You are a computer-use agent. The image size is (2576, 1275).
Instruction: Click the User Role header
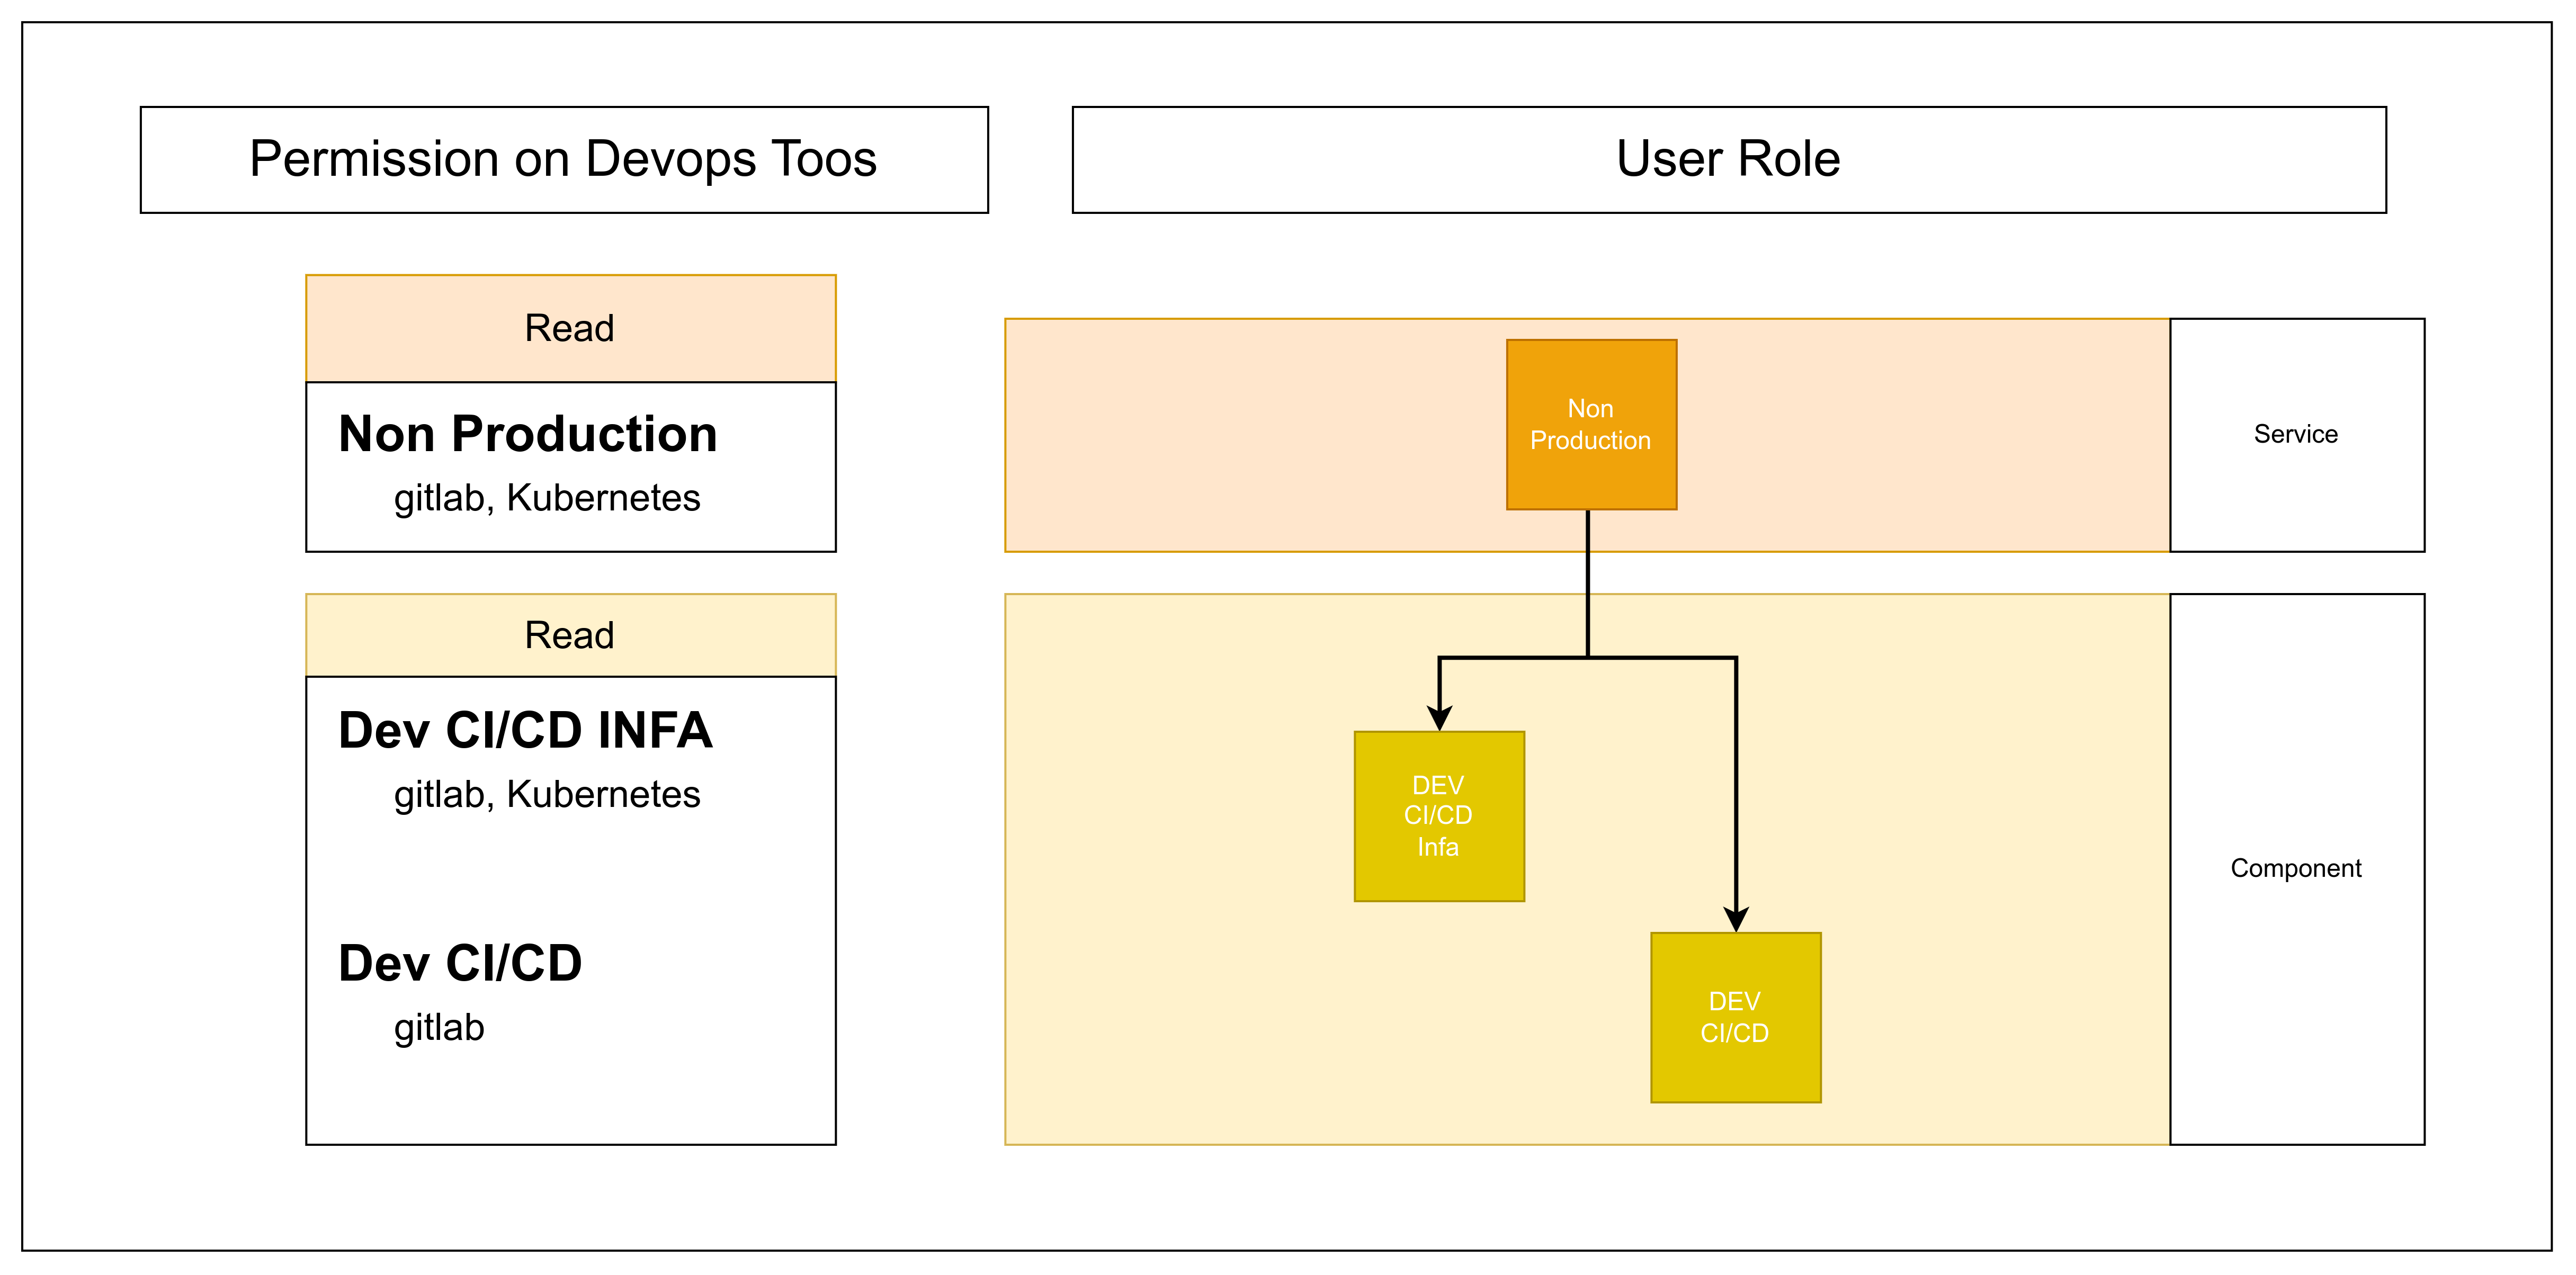coord(1729,160)
